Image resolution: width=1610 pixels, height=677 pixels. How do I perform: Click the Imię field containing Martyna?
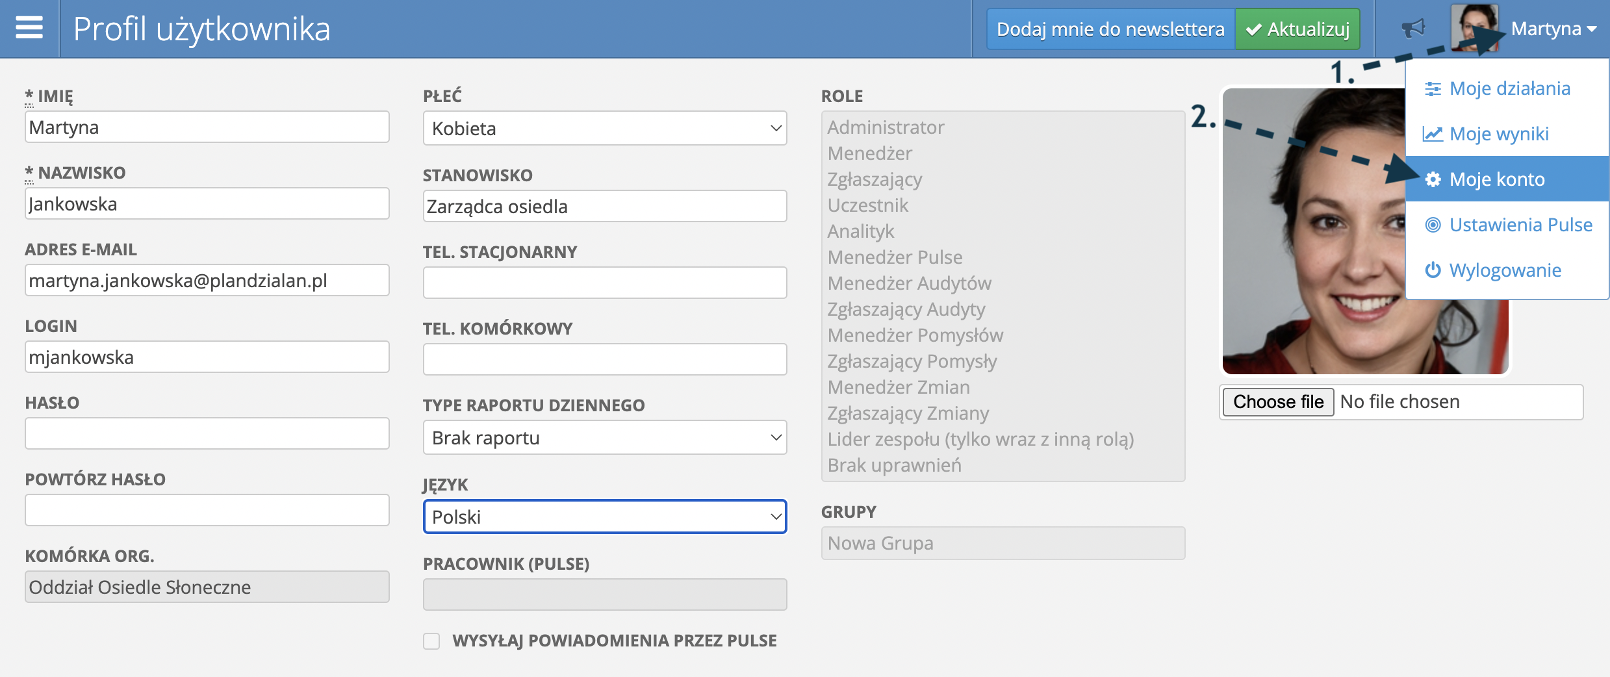[207, 127]
